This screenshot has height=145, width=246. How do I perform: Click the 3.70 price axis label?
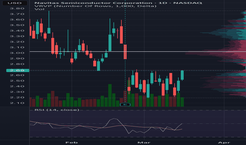pos(17,14)
